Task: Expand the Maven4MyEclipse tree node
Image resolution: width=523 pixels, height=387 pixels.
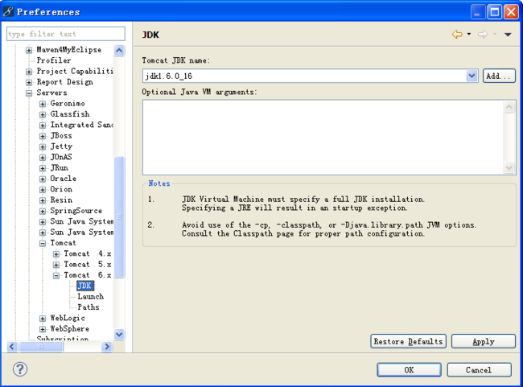Action: 29,51
